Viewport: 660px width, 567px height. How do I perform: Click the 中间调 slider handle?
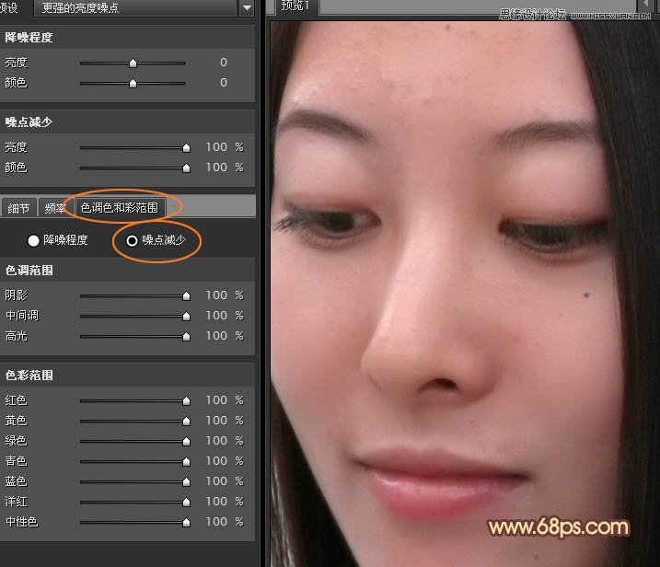coord(186,316)
